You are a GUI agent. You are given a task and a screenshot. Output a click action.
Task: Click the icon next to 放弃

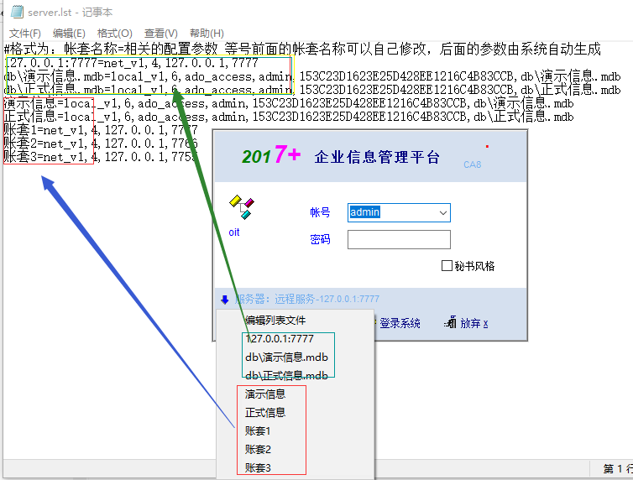click(x=451, y=323)
